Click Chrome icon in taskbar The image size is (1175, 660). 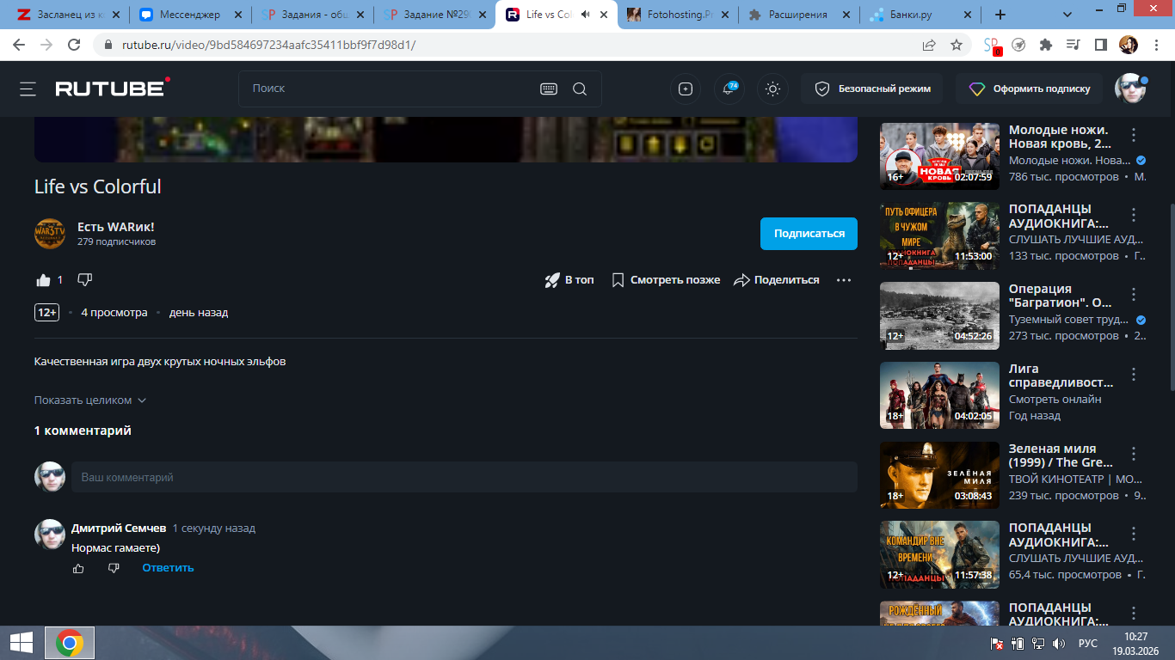(70, 643)
